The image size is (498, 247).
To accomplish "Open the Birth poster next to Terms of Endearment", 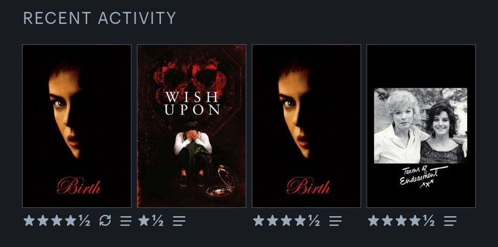I will coord(306,126).
